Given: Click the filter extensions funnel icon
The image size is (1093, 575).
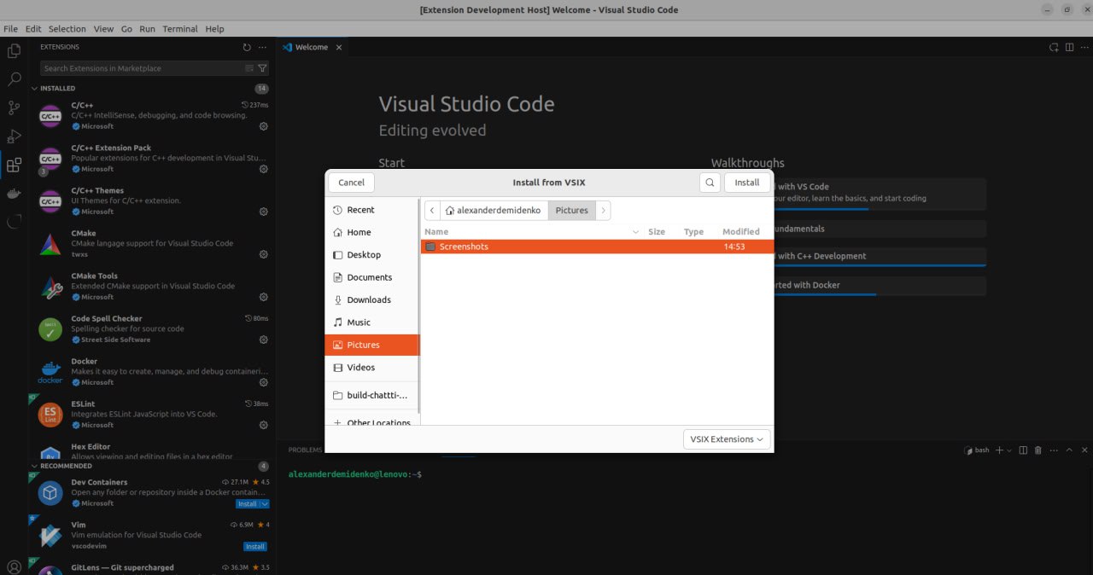Looking at the screenshot, I should (x=262, y=68).
